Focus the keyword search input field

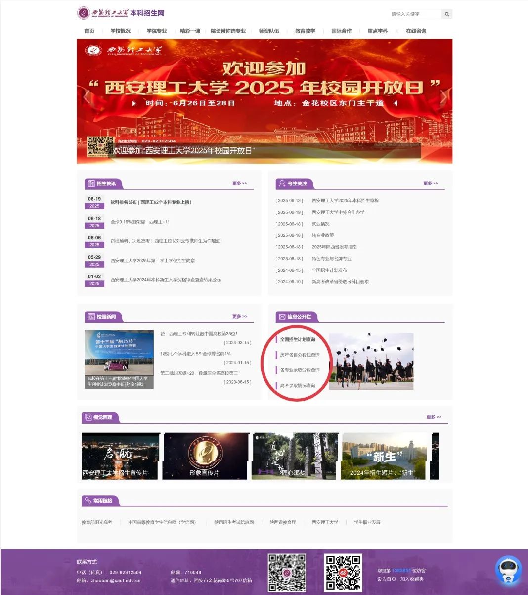pos(414,14)
